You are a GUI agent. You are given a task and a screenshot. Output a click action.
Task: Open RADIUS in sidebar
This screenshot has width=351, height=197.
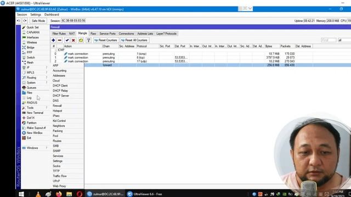click(x=32, y=103)
